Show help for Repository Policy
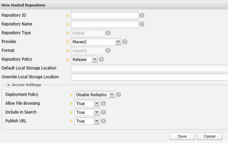 [x=101, y=59]
